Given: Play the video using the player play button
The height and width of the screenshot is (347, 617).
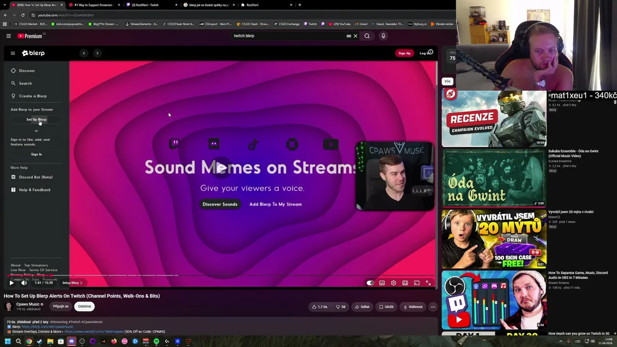Looking at the screenshot, I should pyautogui.click(x=12, y=283).
